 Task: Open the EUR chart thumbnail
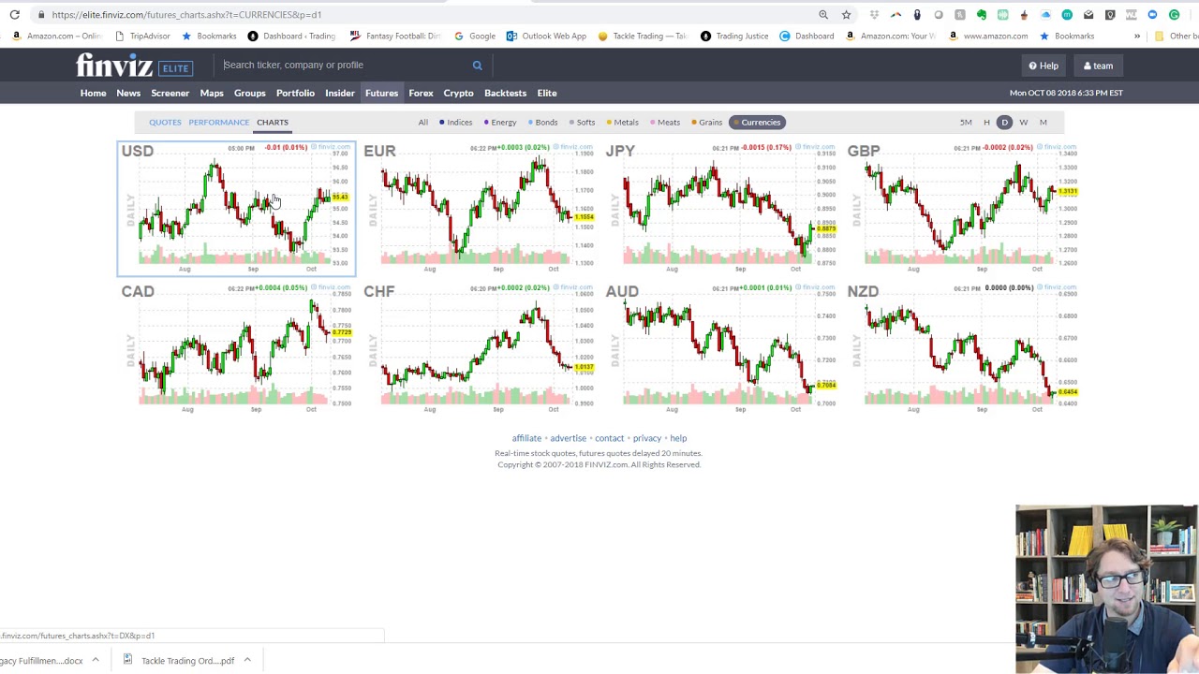point(479,209)
